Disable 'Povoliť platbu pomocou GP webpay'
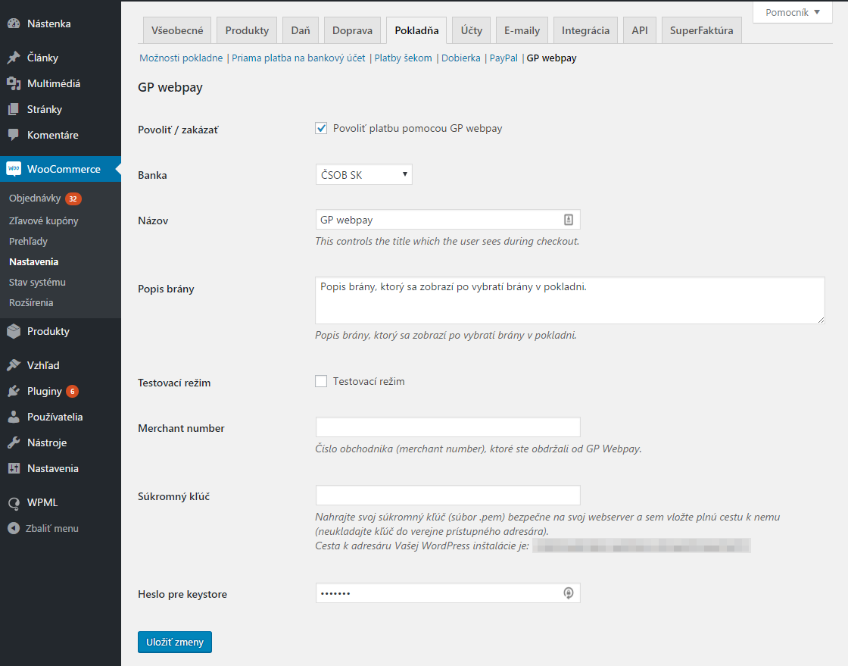The image size is (848, 666). pyautogui.click(x=321, y=128)
